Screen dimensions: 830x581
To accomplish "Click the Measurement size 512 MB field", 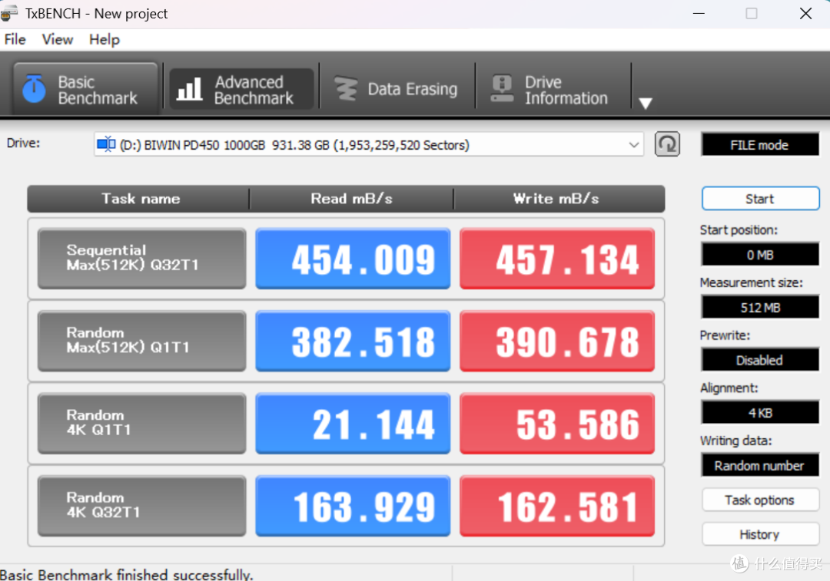I will pos(760,308).
